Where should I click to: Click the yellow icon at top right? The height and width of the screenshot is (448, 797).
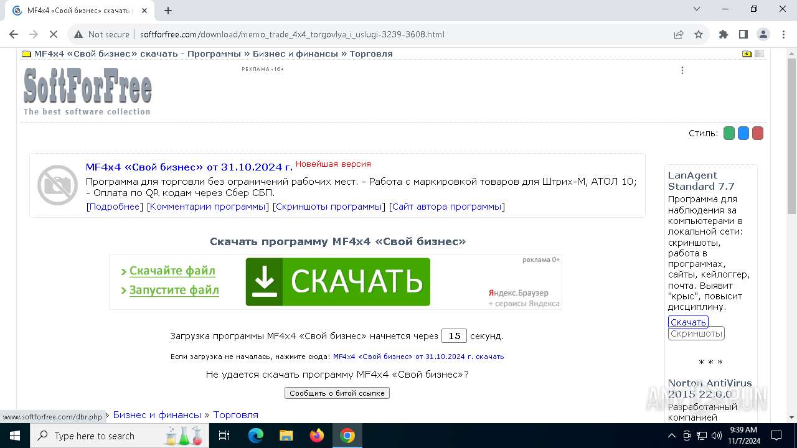(x=747, y=54)
